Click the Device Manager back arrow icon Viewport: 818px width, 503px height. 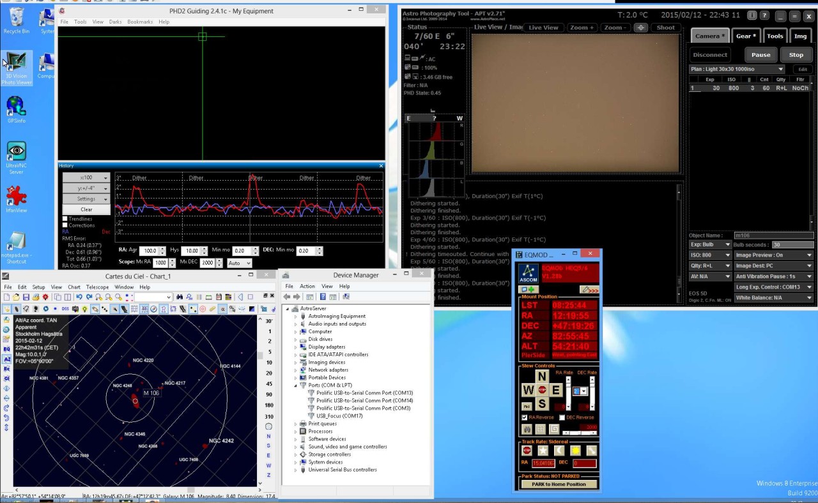click(287, 297)
